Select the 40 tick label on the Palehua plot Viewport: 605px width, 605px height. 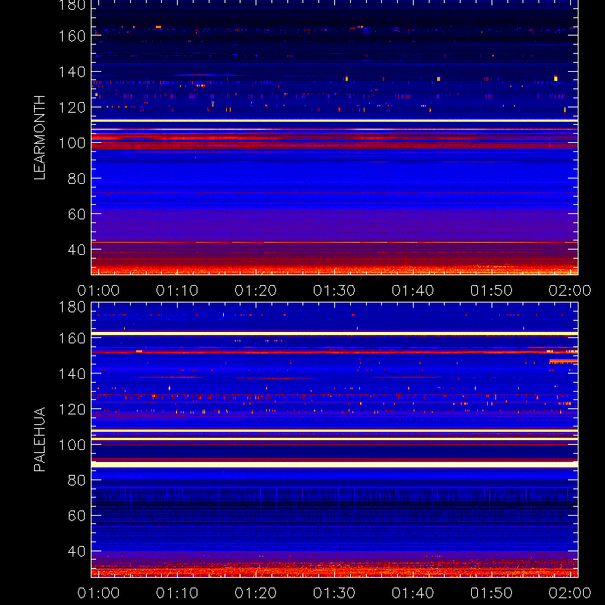(76, 551)
